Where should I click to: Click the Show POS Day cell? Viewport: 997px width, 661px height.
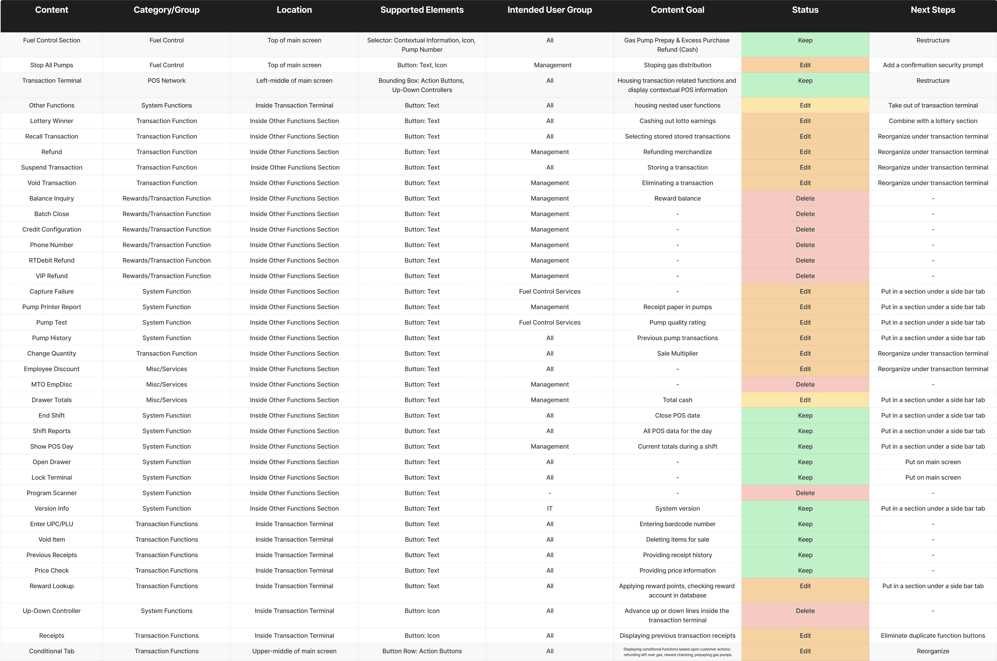pos(51,447)
